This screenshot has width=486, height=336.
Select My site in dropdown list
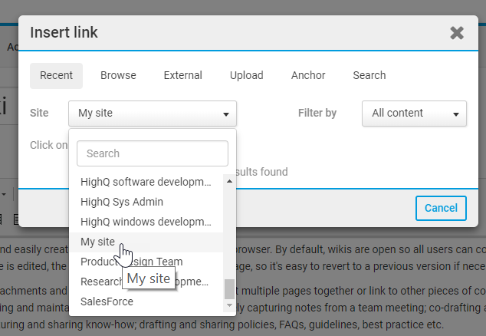[x=97, y=242]
